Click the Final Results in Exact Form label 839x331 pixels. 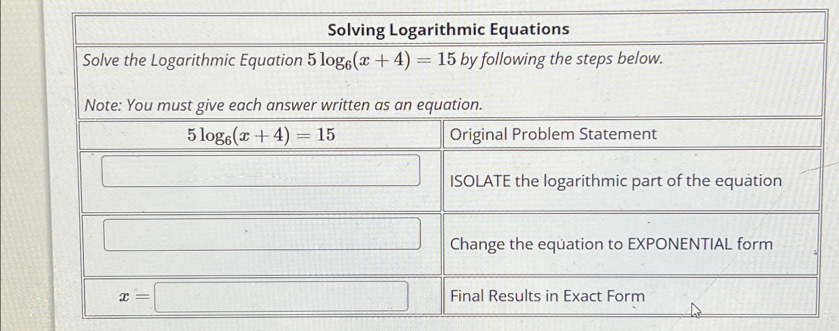click(547, 296)
